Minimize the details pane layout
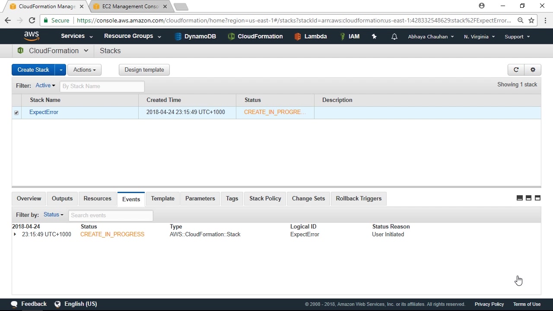553x311 pixels. click(x=520, y=198)
